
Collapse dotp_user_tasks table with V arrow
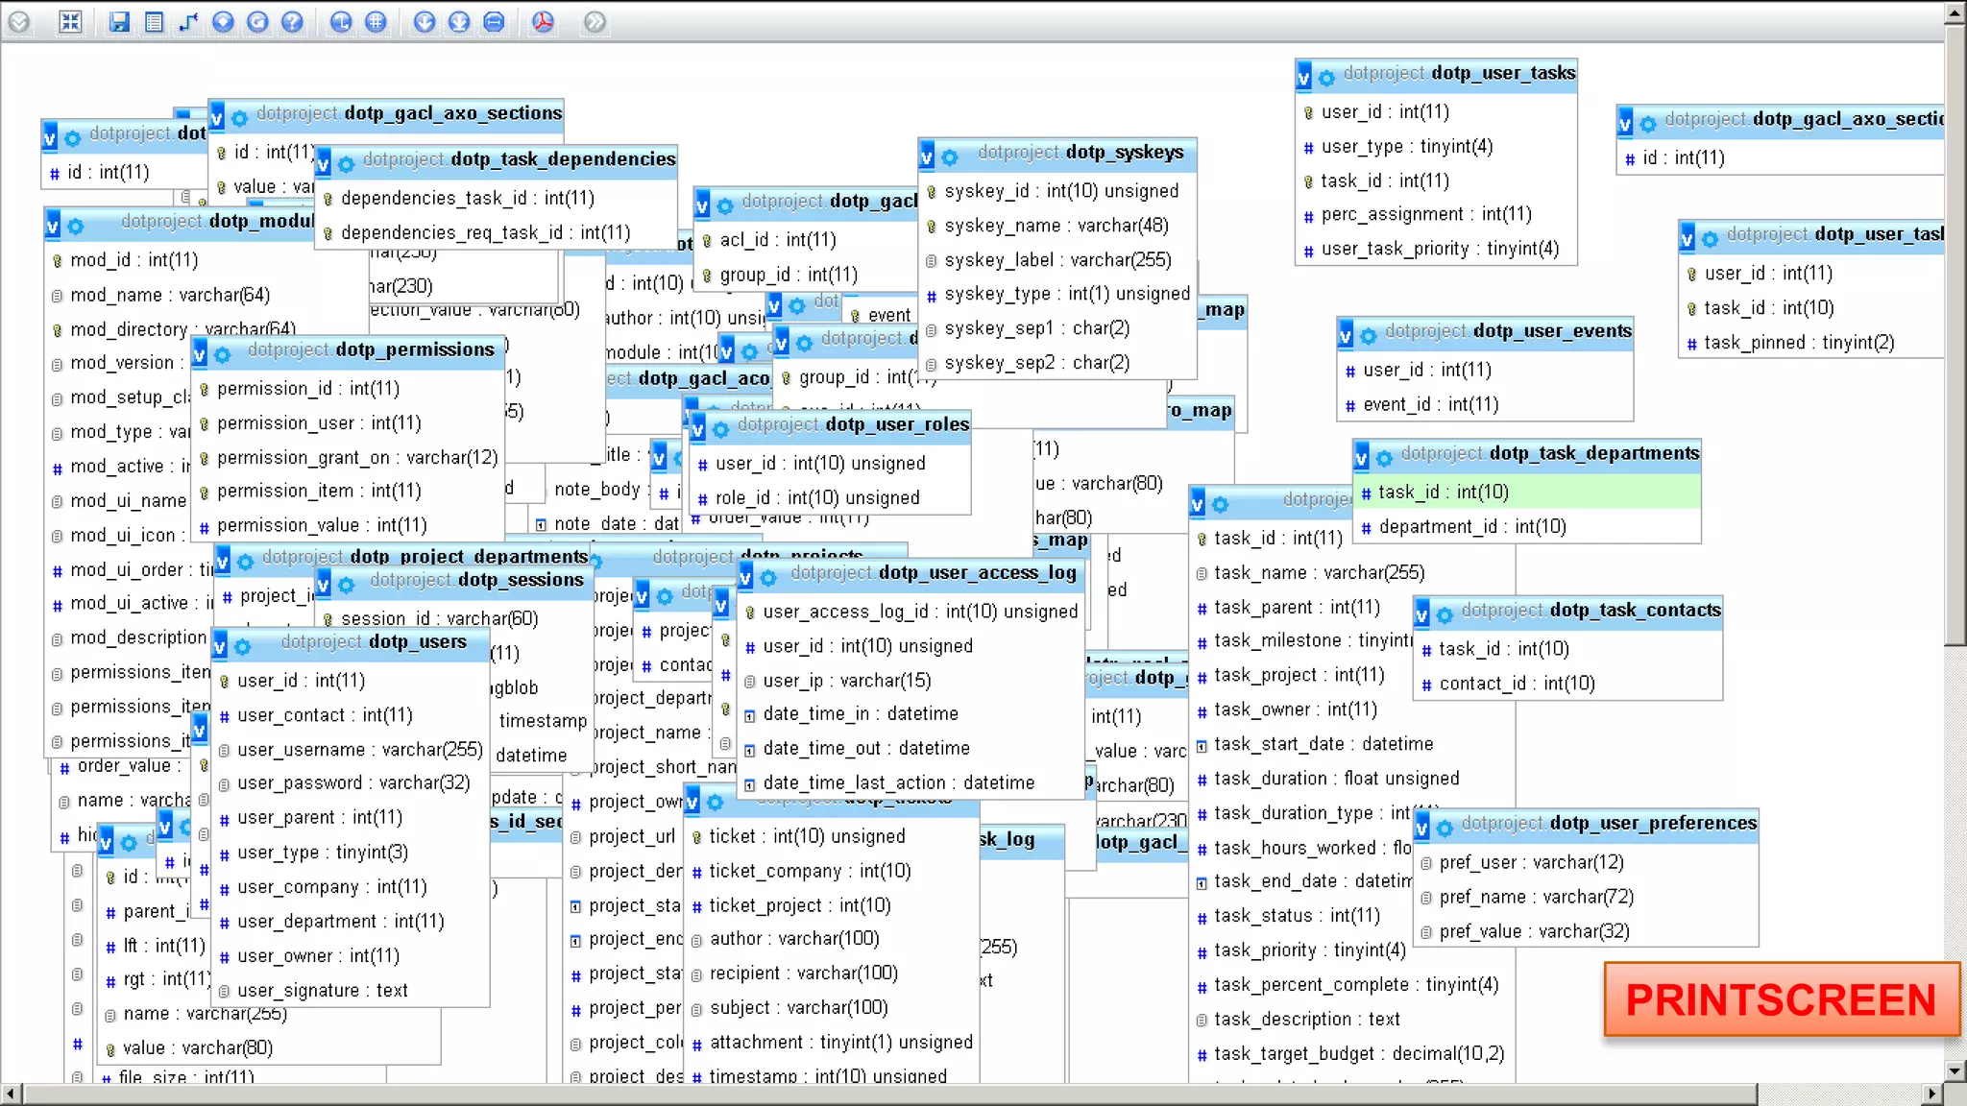click(x=1303, y=78)
